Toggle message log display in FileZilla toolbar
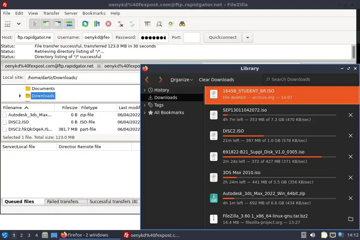This screenshot has width=360, height=240. click(35, 24)
